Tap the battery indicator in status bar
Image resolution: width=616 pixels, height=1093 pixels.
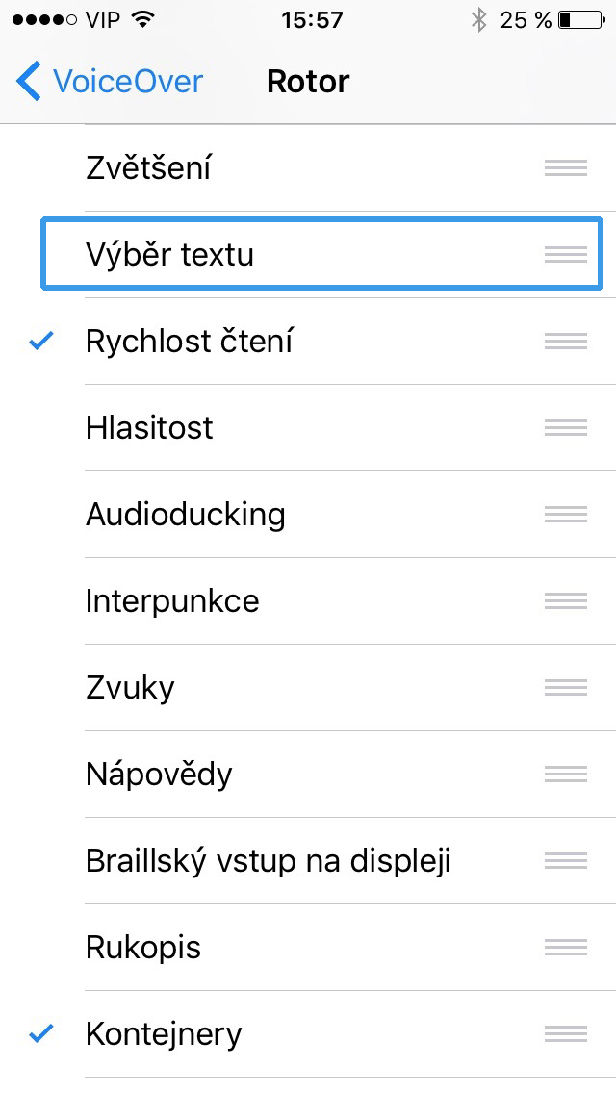tap(577, 19)
